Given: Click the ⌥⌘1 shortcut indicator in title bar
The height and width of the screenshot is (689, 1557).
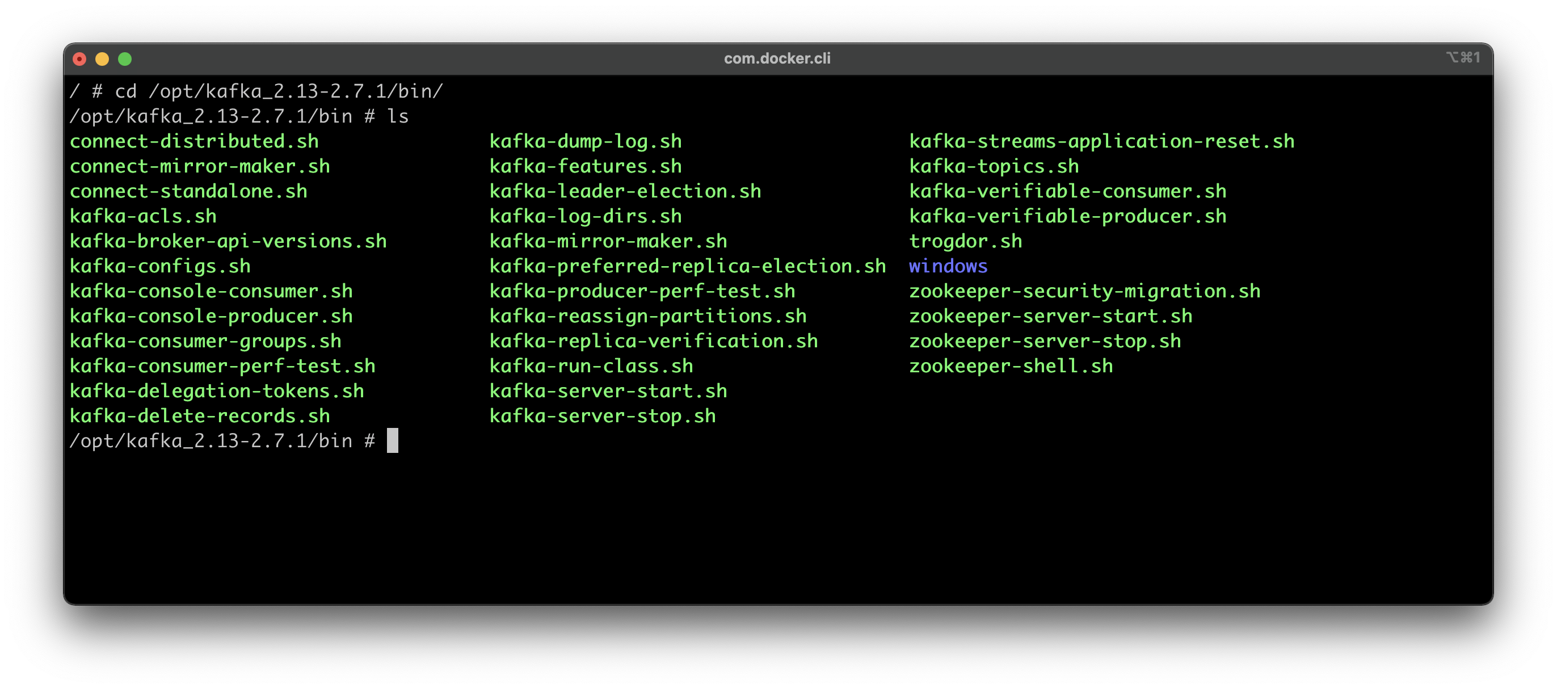Looking at the screenshot, I should coord(1463,57).
